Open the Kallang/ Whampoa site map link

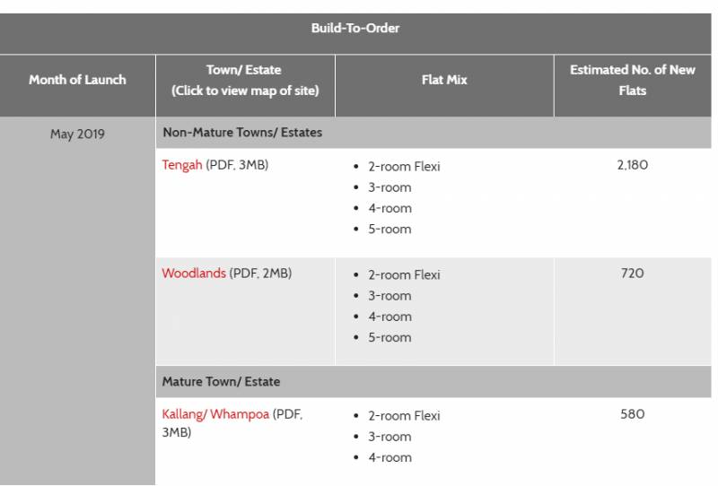pos(215,414)
